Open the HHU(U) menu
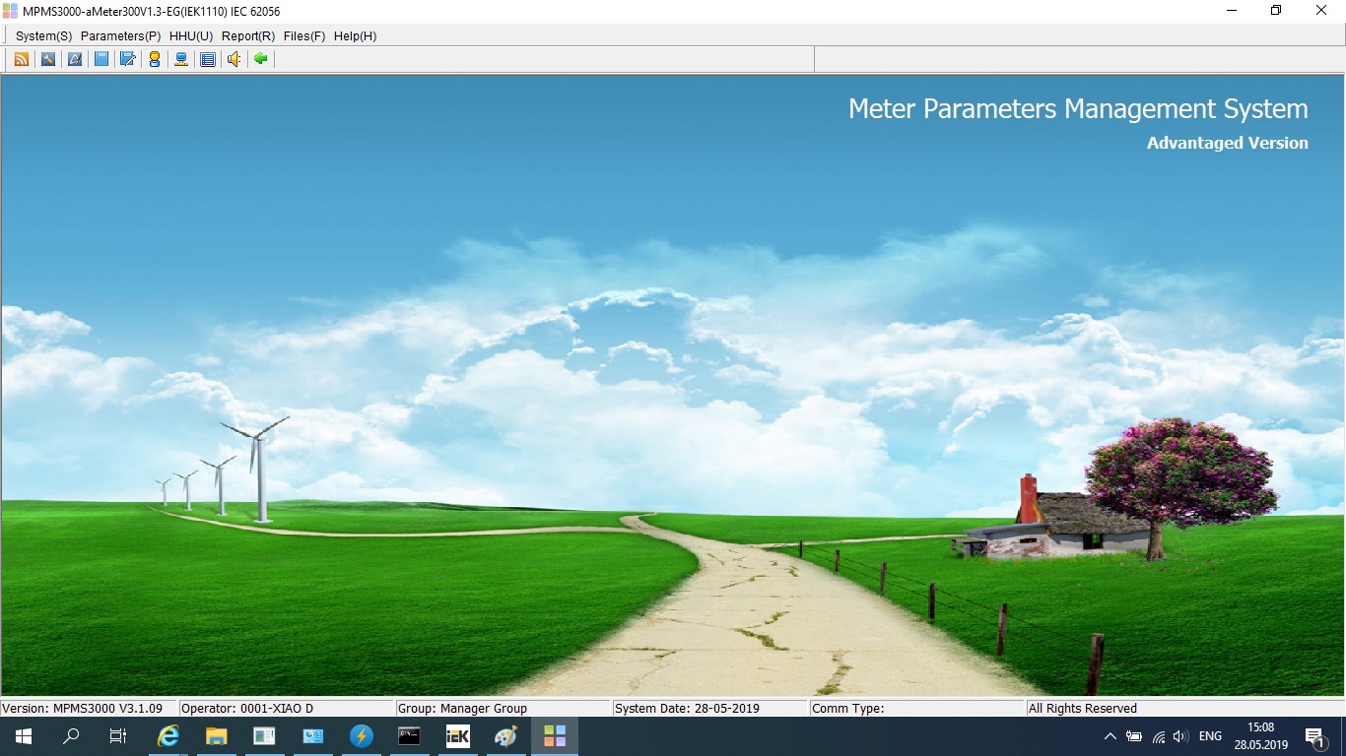1346x756 pixels. tap(191, 36)
